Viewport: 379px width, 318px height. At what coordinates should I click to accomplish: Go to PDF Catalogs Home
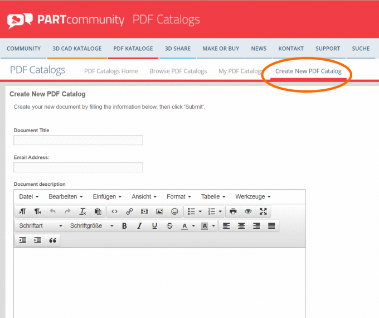[111, 71]
